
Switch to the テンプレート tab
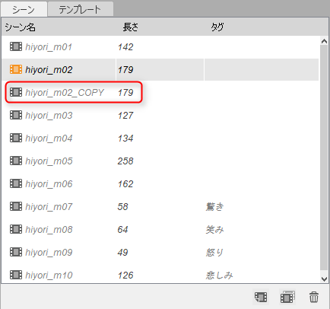[81, 9]
